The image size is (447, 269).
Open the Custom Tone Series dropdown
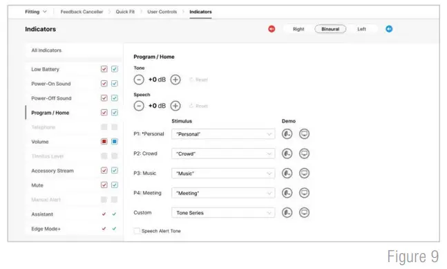[x=223, y=213]
